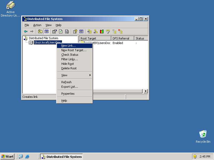Select Export List... in context menu
Image resolution: width=214 pixels, height=160 pixels.
(75, 87)
